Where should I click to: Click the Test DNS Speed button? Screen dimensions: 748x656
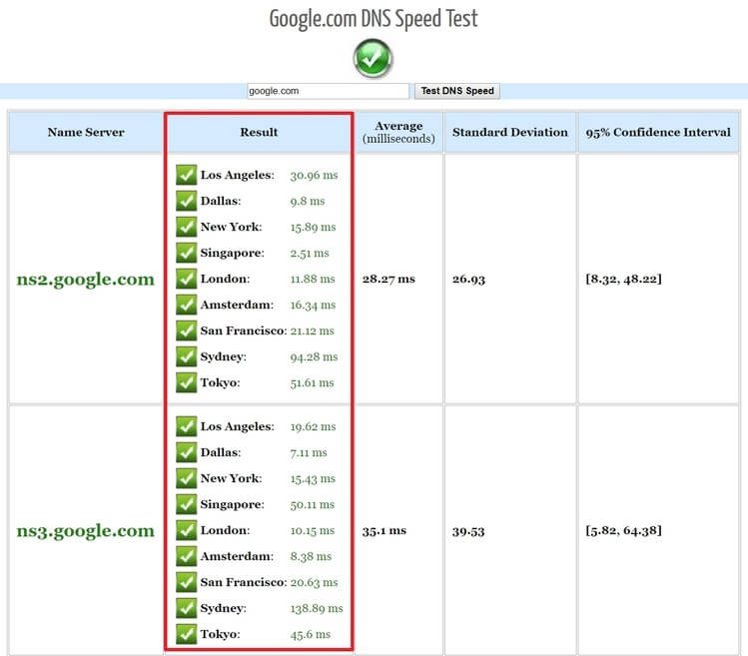click(457, 91)
